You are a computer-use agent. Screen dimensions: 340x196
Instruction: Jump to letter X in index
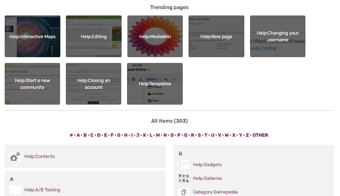coord(234,135)
